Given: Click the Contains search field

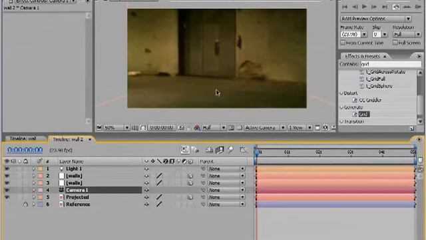Looking at the screenshot, I should [x=391, y=64].
